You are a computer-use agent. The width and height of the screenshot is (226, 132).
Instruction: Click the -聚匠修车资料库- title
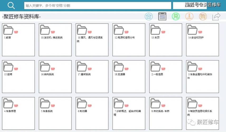(21, 17)
